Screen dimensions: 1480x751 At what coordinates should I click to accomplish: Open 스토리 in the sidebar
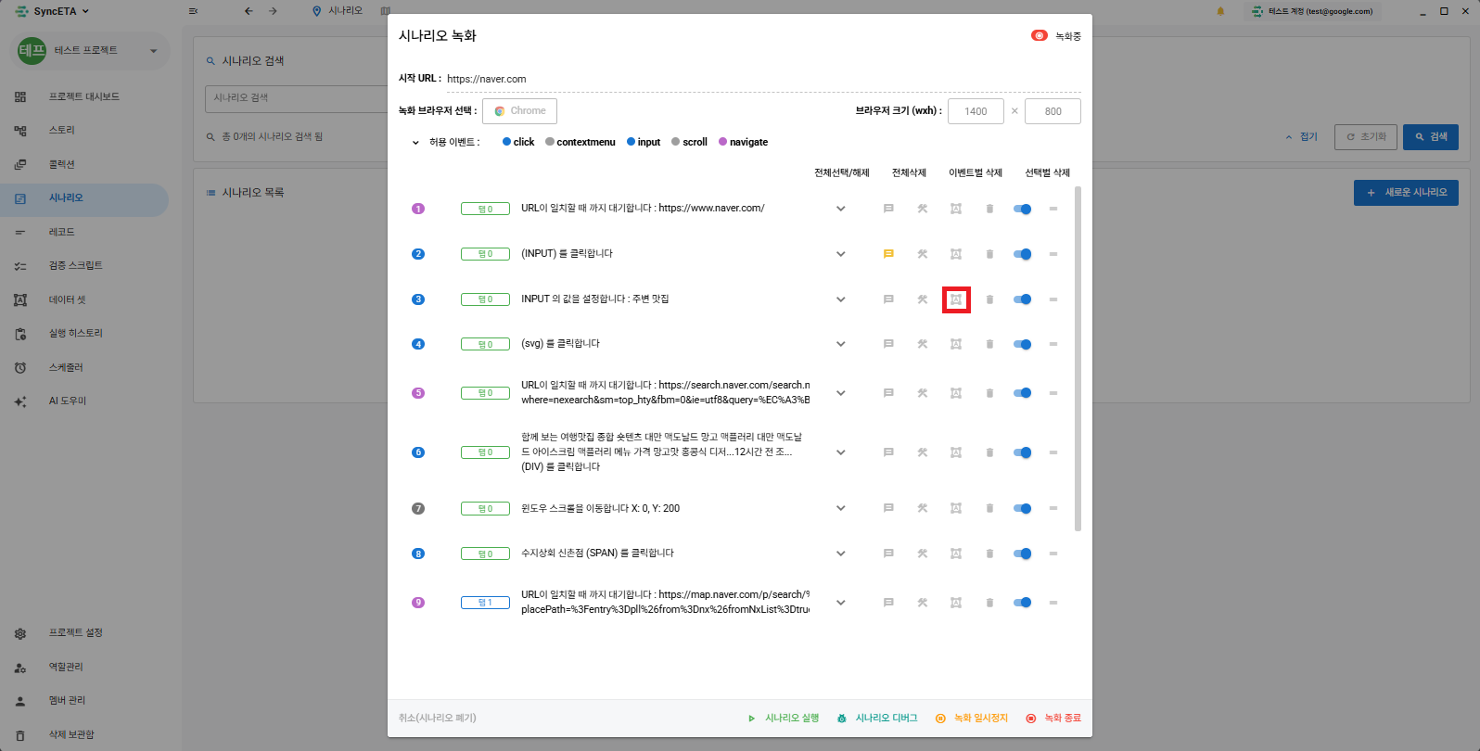(x=84, y=131)
